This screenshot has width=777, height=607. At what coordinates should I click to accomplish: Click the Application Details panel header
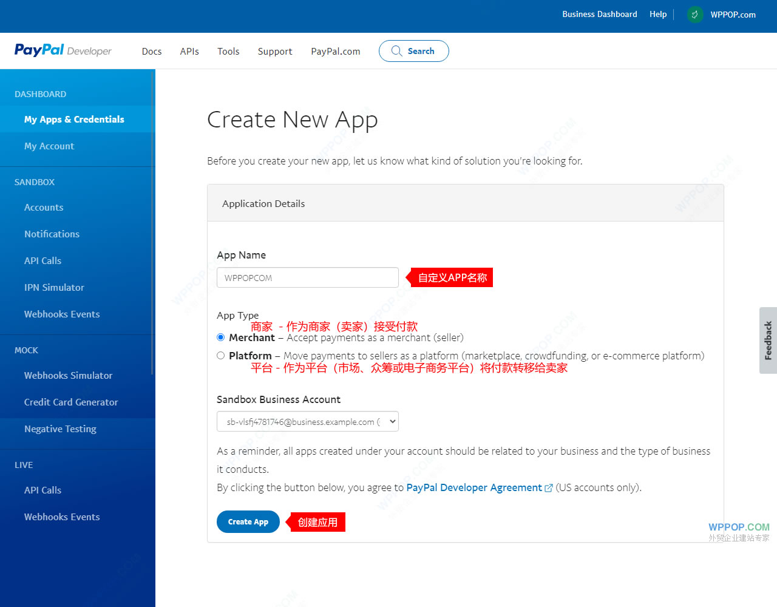click(466, 203)
